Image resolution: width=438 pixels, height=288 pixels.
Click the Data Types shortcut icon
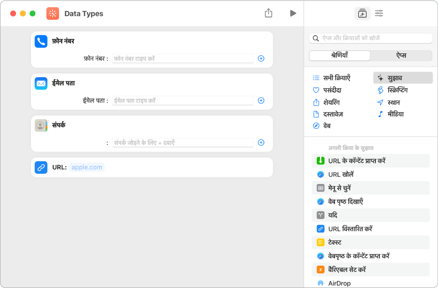coord(53,13)
